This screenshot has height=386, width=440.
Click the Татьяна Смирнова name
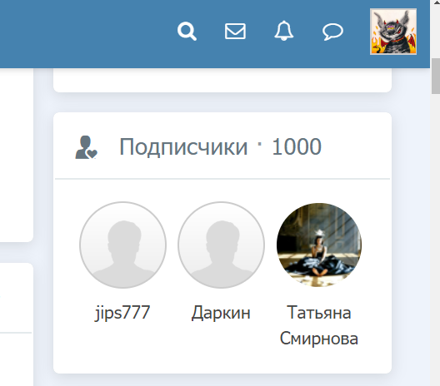click(x=319, y=325)
